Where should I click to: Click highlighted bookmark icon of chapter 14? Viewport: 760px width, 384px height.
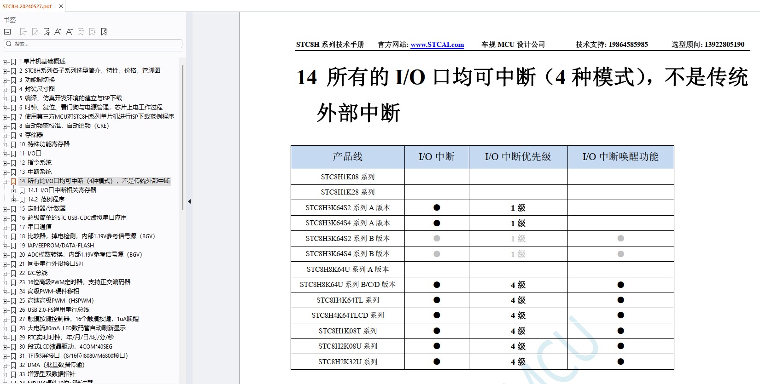point(13,181)
